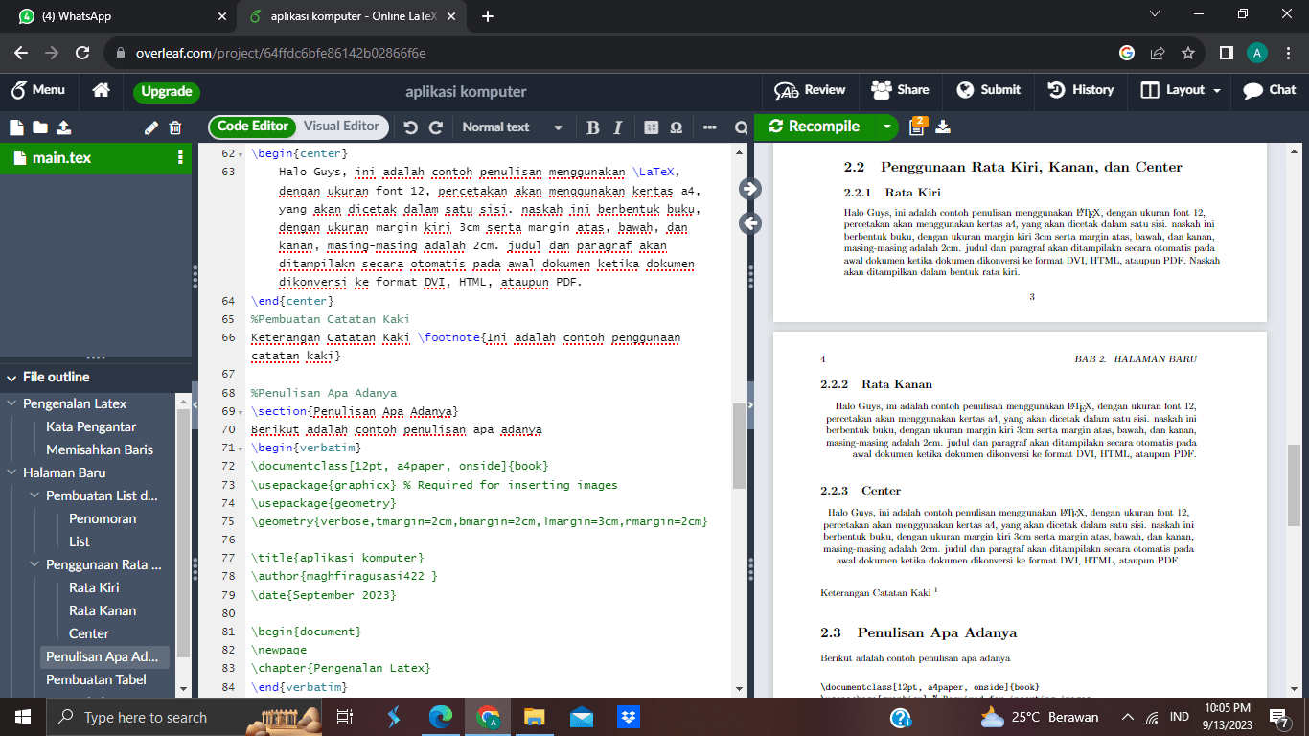
Task: Download the PDF icon
Action: [943, 127]
